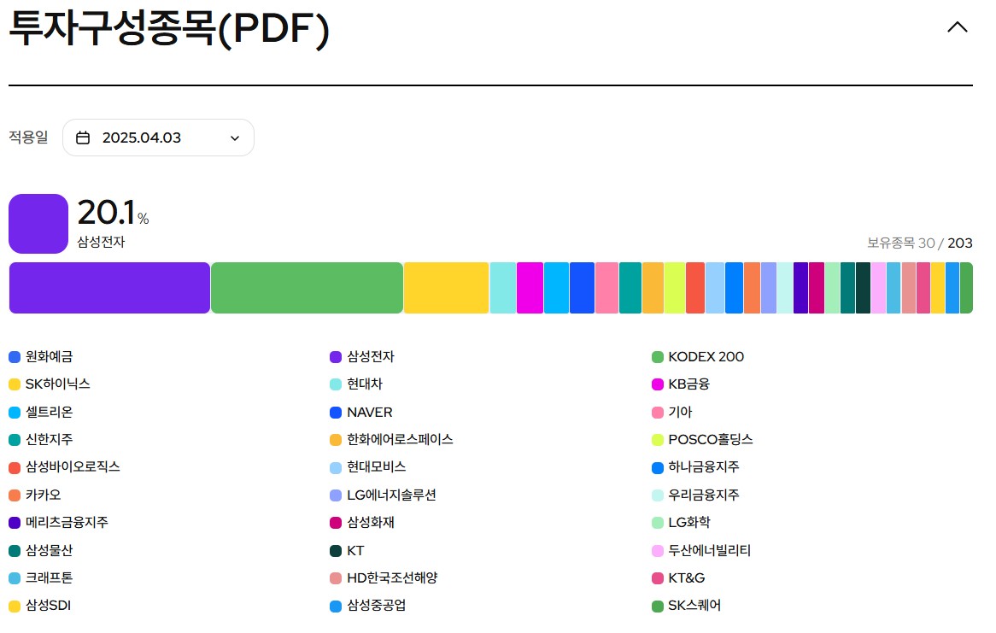Click the 삼성바이오로직스 legend item
This screenshot has width=996, height=633.
coord(65,466)
